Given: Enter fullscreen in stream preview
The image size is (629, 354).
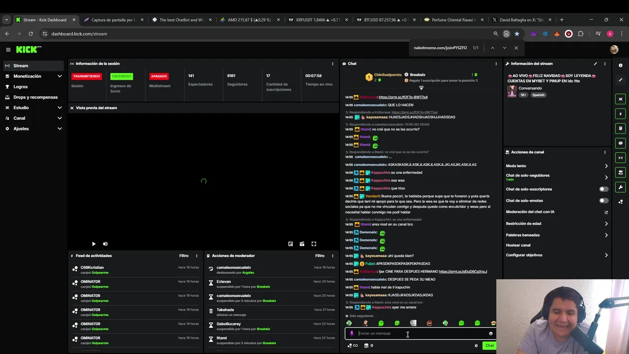Looking at the screenshot, I should [x=314, y=244].
